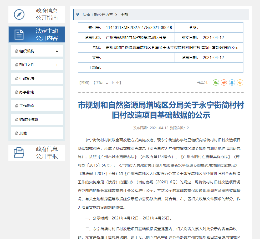Screen dimensions: 260x241
Task: Open 财政预决算 in the sidebar
Action: pyautogui.click(x=29, y=119)
